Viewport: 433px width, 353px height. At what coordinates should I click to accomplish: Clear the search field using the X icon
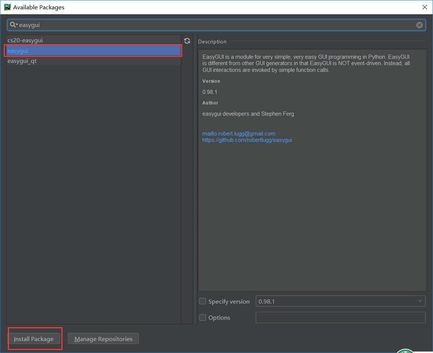click(x=419, y=25)
